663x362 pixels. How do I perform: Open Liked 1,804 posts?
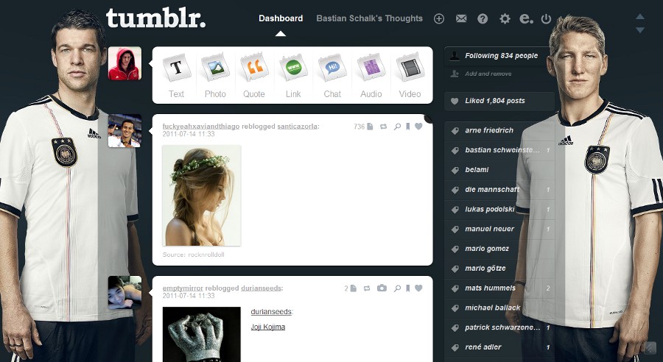click(499, 101)
